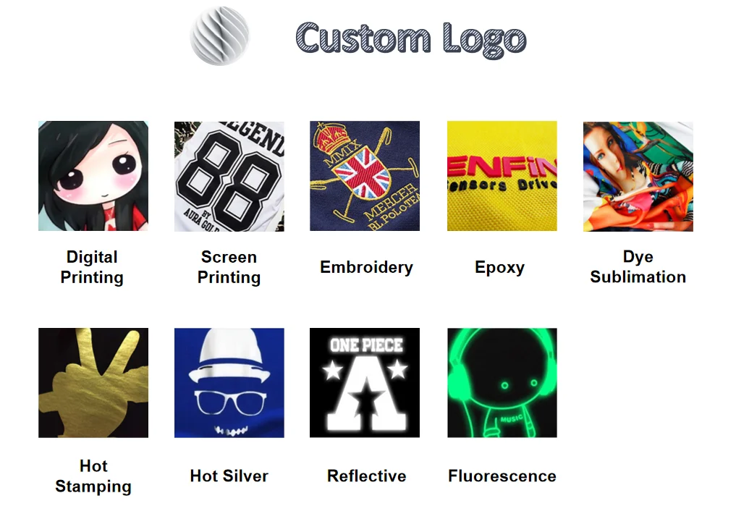Click the yellow fabric Epoxy sample image

pyautogui.click(x=502, y=176)
